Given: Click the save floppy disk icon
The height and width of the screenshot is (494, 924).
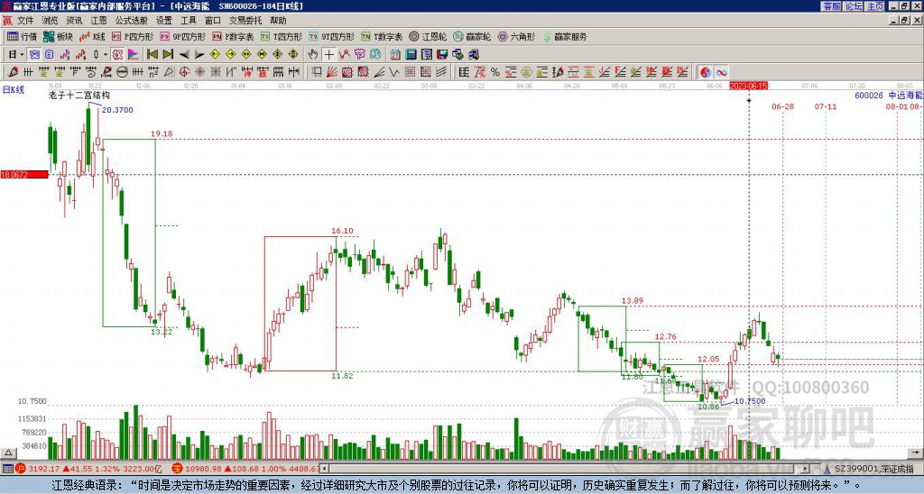Looking at the screenshot, I should tap(442, 54).
